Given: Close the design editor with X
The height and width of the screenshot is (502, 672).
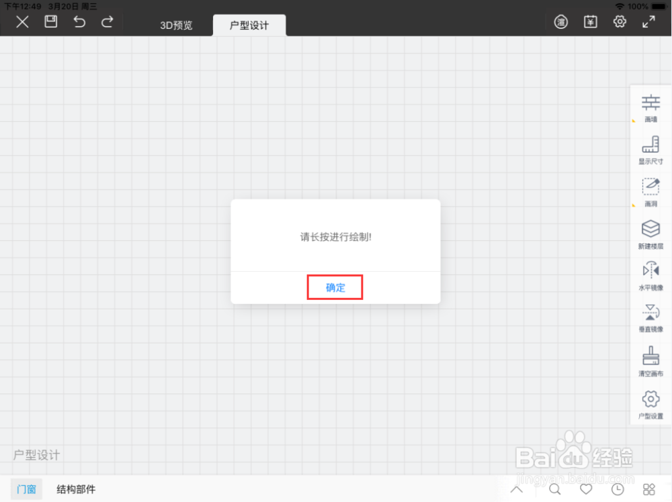Looking at the screenshot, I should click(x=22, y=22).
